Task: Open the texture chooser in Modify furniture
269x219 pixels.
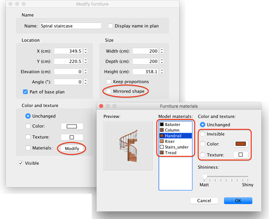Action: tap(71, 137)
